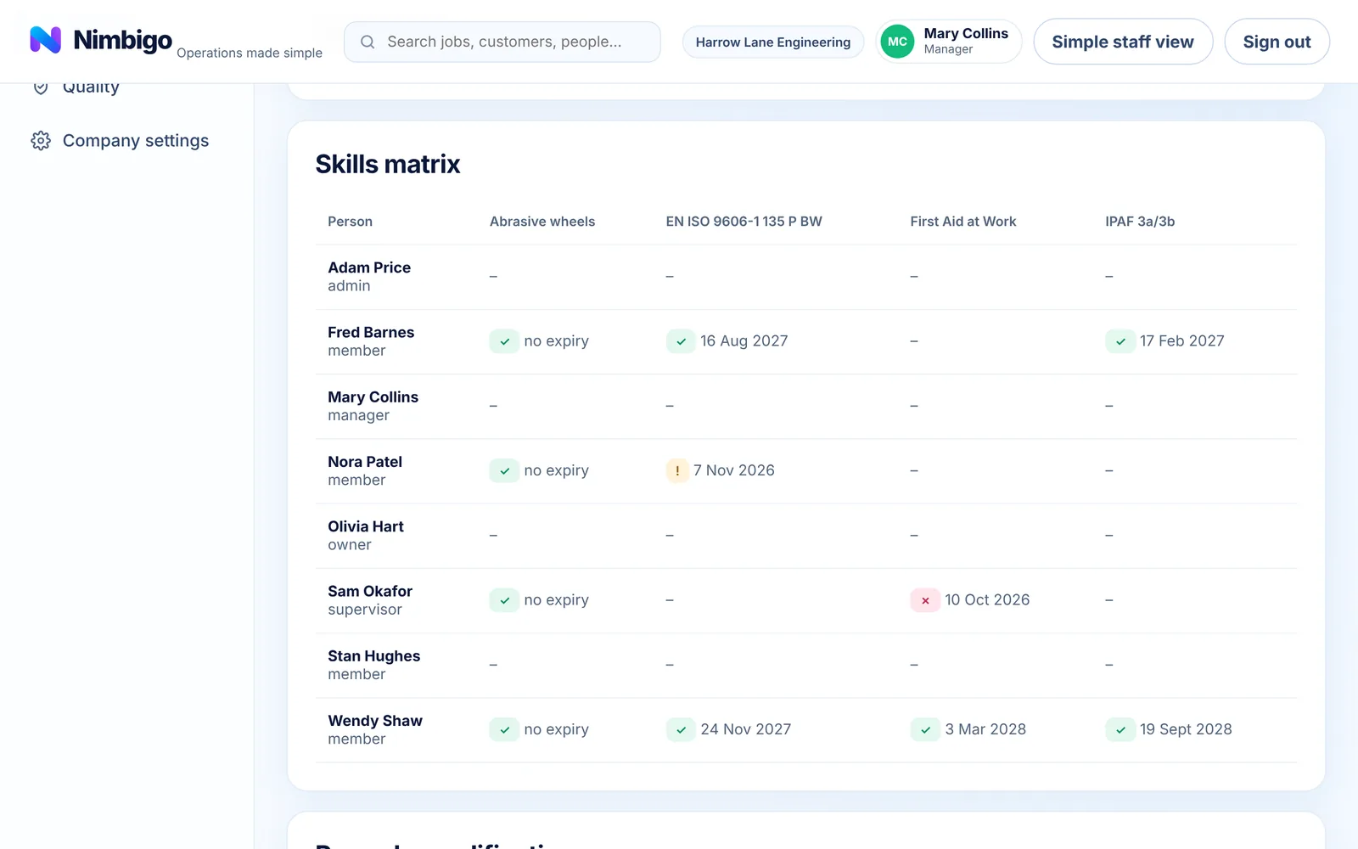Click Sam Okafor Abrasive wheels check icon
The image size is (1358, 849).
pyautogui.click(x=504, y=600)
